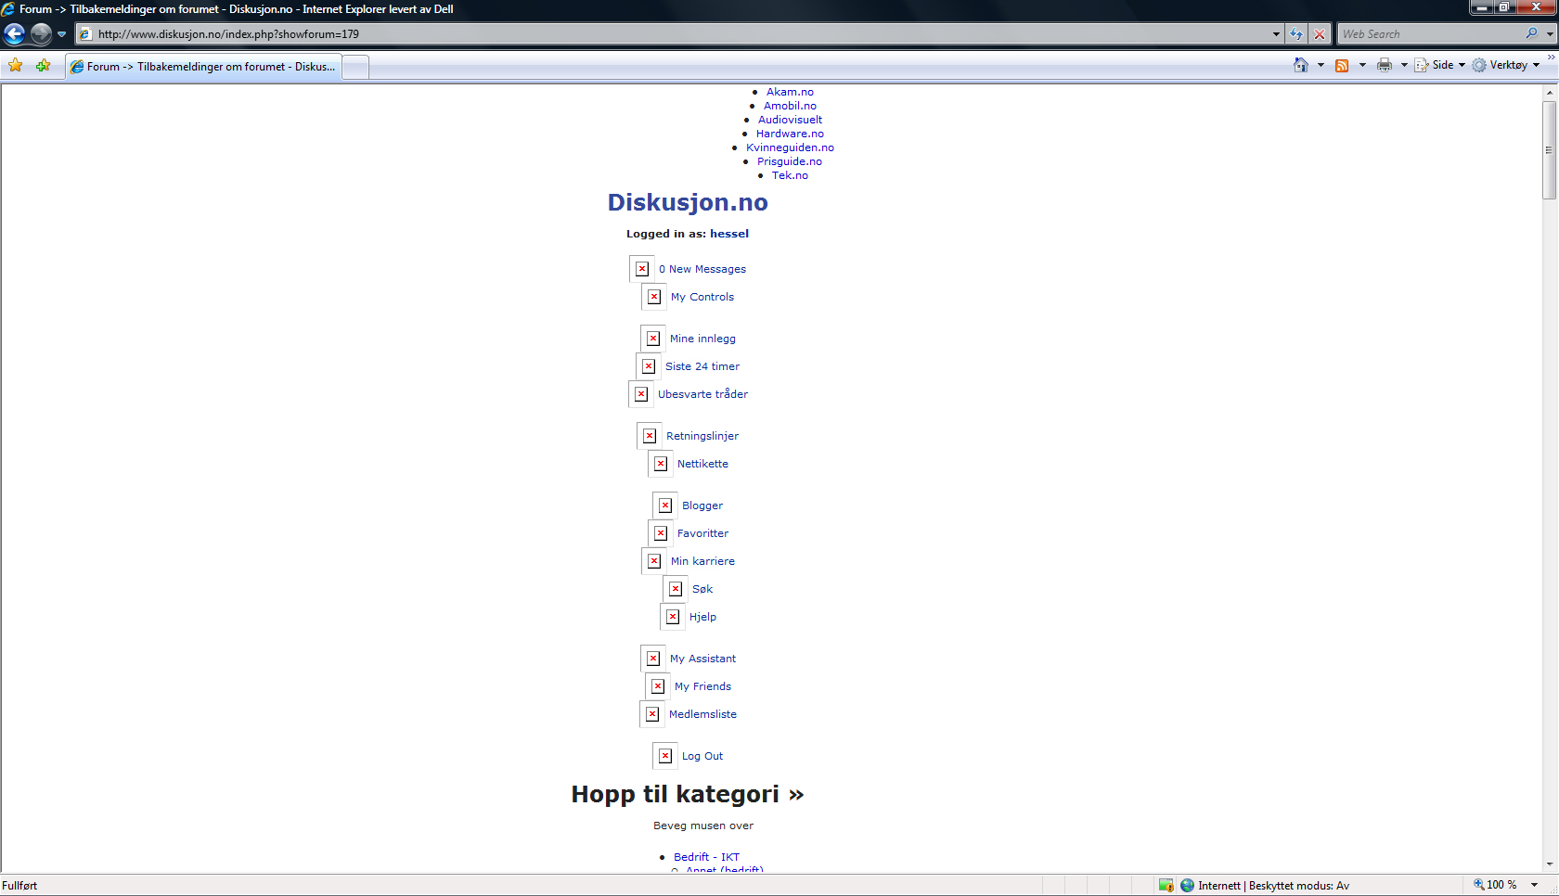Expand the feeds dropdown arrow
The image size is (1559, 896).
coord(1362,65)
